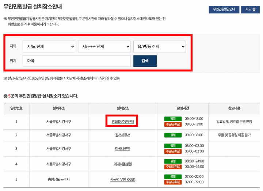
Task: Click the 평일 badge in 강서세무서 row
Action: 173,135
